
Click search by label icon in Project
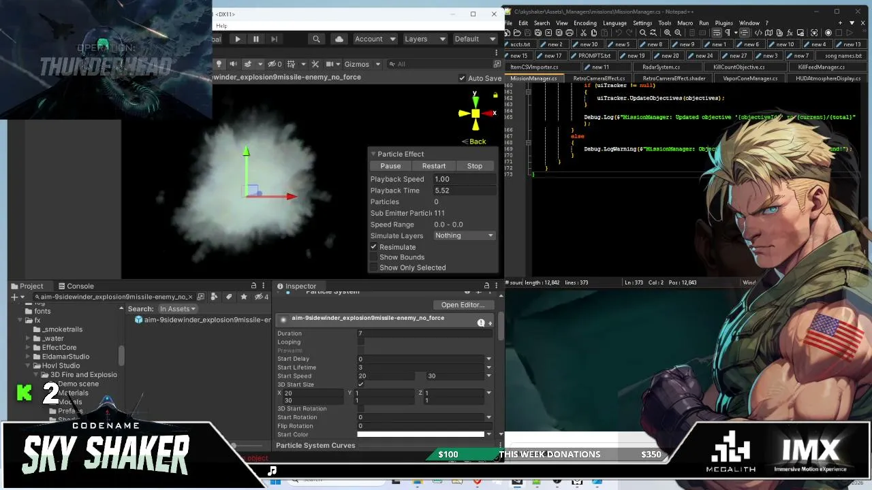229,297
